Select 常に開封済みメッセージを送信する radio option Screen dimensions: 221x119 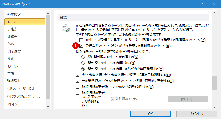tap(83, 57)
